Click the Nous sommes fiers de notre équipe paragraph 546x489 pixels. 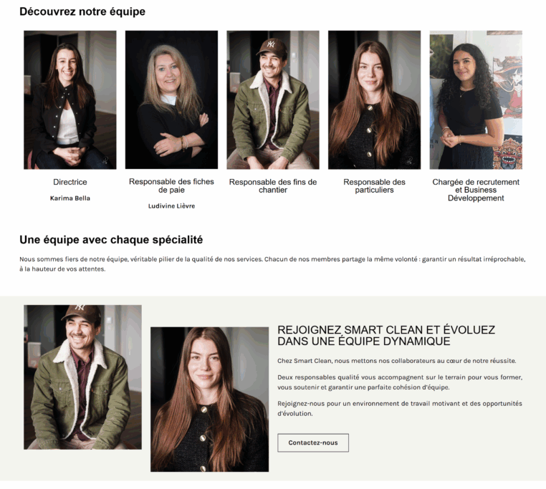272,264
